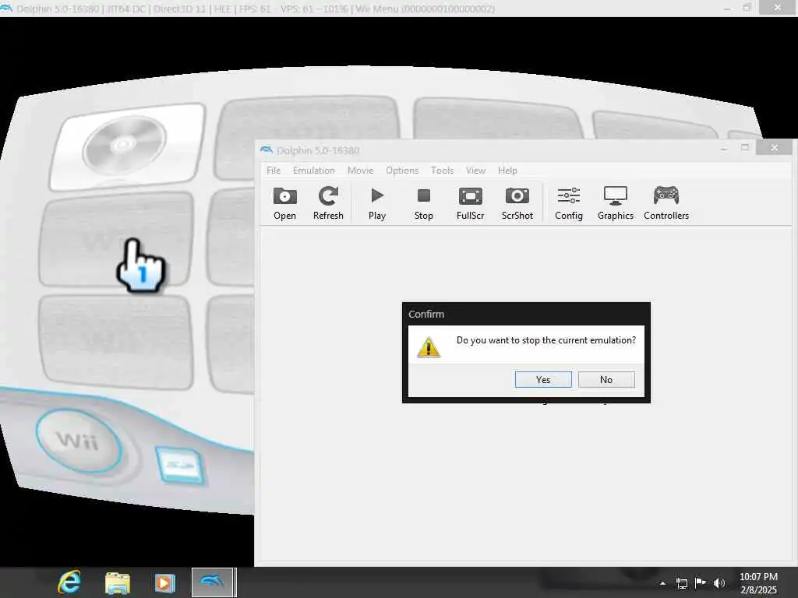The height and width of the screenshot is (598, 798).
Task: Click the volume speaker tray icon
Action: pyautogui.click(x=719, y=583)
